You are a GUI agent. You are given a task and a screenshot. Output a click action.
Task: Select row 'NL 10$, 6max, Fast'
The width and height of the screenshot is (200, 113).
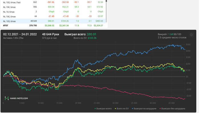pos(53,2)
